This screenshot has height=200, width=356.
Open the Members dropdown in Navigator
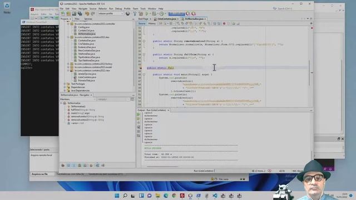[x=78, y=99]
